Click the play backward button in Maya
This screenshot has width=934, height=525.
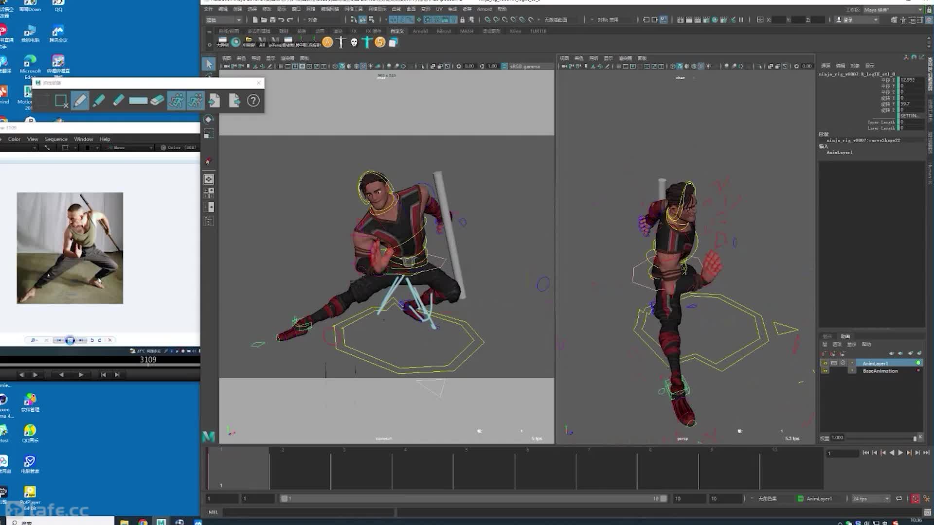892,453
